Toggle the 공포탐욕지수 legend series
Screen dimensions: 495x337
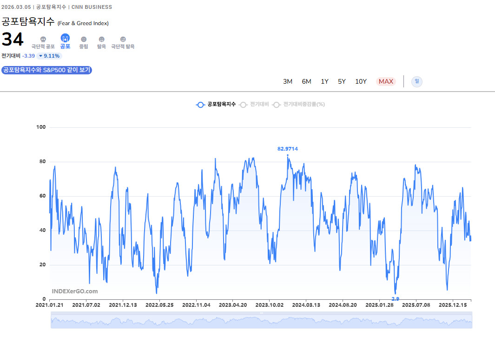coord(216,105)
